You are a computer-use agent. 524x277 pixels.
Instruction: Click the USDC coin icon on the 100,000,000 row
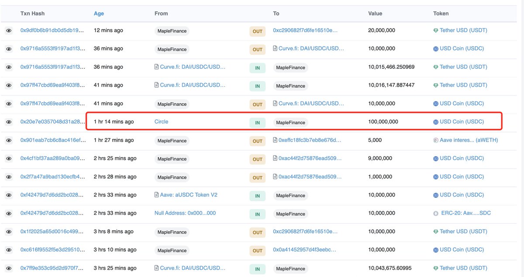coord(436,122)
